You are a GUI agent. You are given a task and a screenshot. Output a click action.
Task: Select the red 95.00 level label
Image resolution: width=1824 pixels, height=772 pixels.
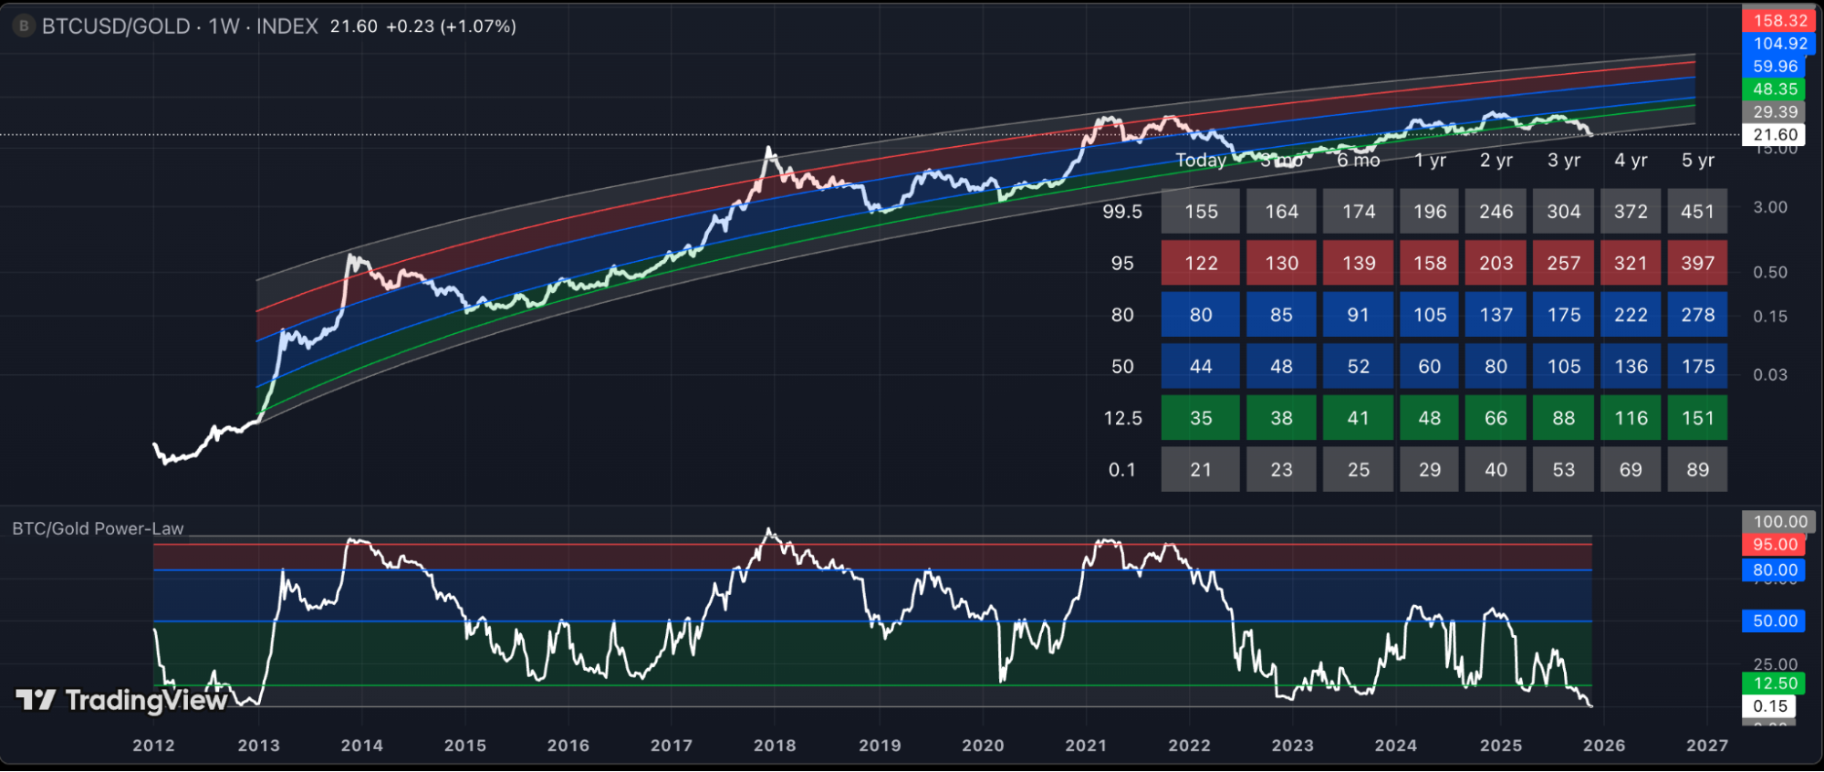[1774, 545]
